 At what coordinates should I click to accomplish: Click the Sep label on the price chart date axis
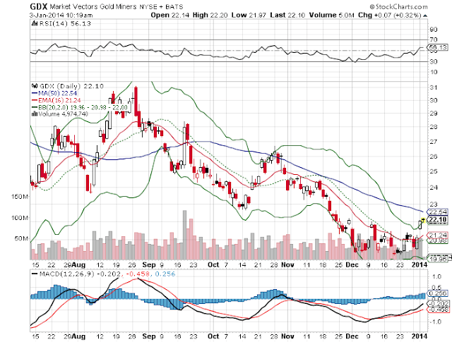149,264
